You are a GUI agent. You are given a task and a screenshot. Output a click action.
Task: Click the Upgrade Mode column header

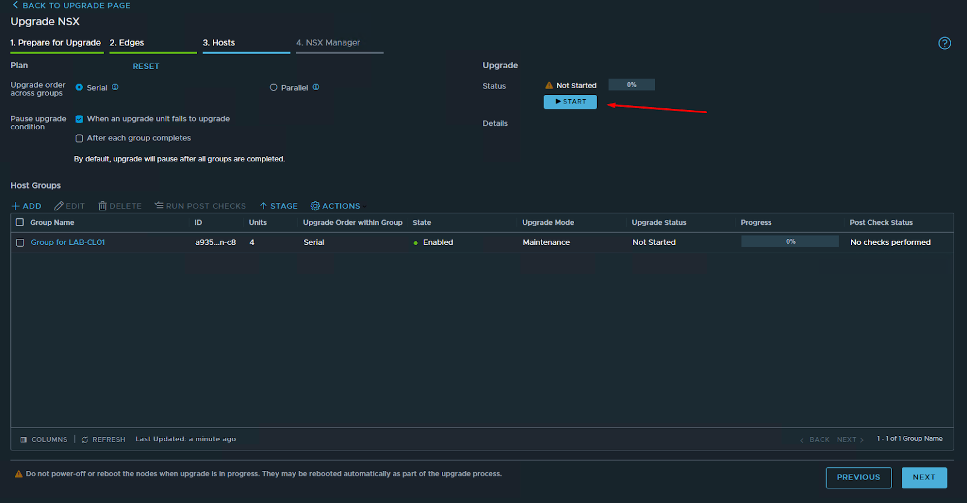548,222
